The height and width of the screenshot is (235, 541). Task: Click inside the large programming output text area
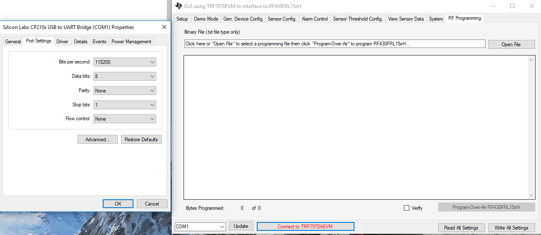(356, 127)
